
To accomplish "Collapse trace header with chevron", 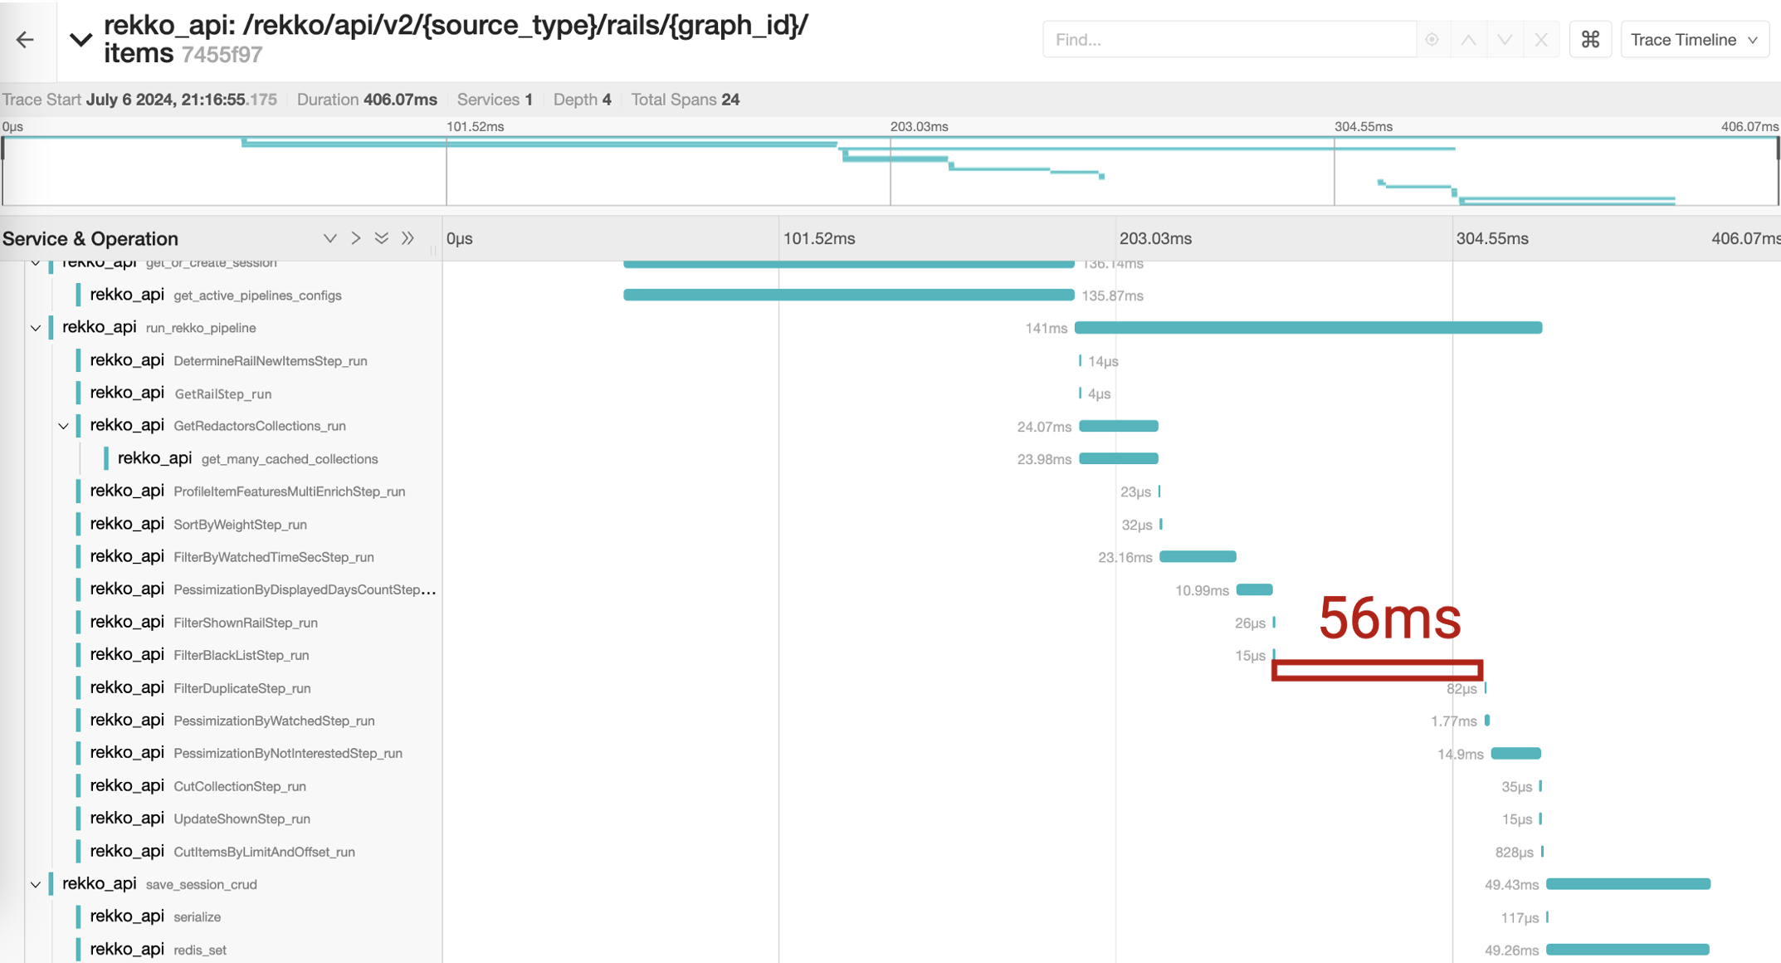I will pos(81,39).
